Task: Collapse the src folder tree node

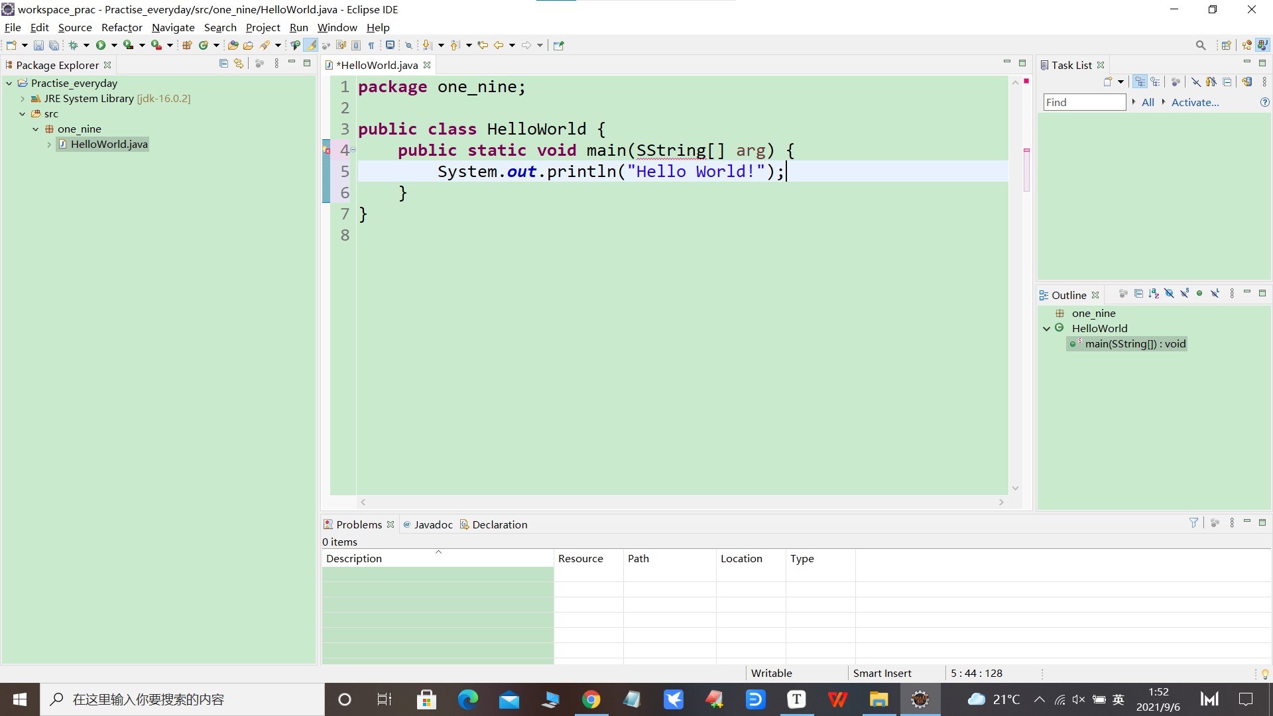Action: click(23, 114)
